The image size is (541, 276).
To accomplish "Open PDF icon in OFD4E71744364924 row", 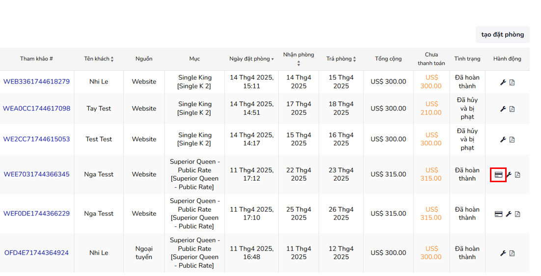I will click(512, 253).
